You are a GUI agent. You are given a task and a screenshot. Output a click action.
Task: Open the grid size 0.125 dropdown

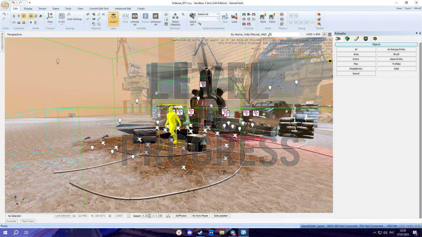pyautogui.click(x=62, y=22)
